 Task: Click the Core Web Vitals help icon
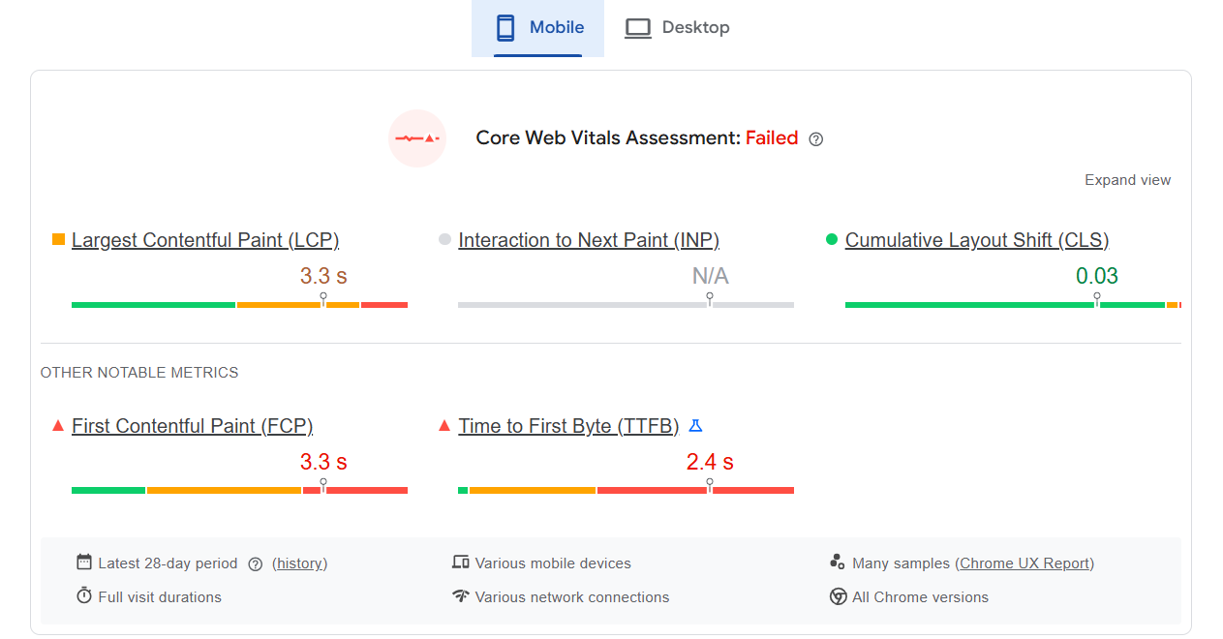tap(816, 138)
